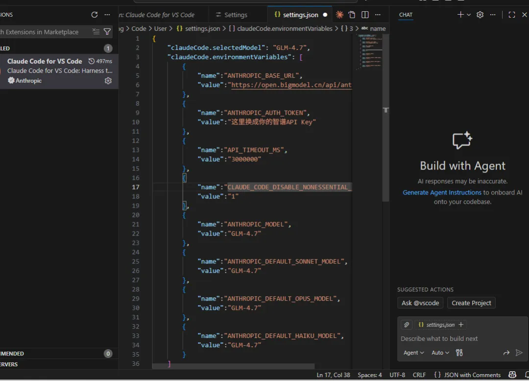The width and height of the screenshot is (529, 381).
Task: Open the Copilot status icon in status bar
Action: pyautogui.click(x=512, y=375)
